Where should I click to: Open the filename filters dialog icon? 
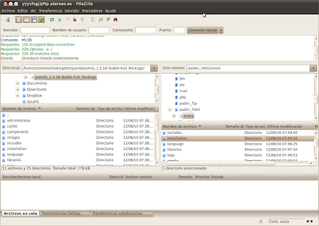93,20
